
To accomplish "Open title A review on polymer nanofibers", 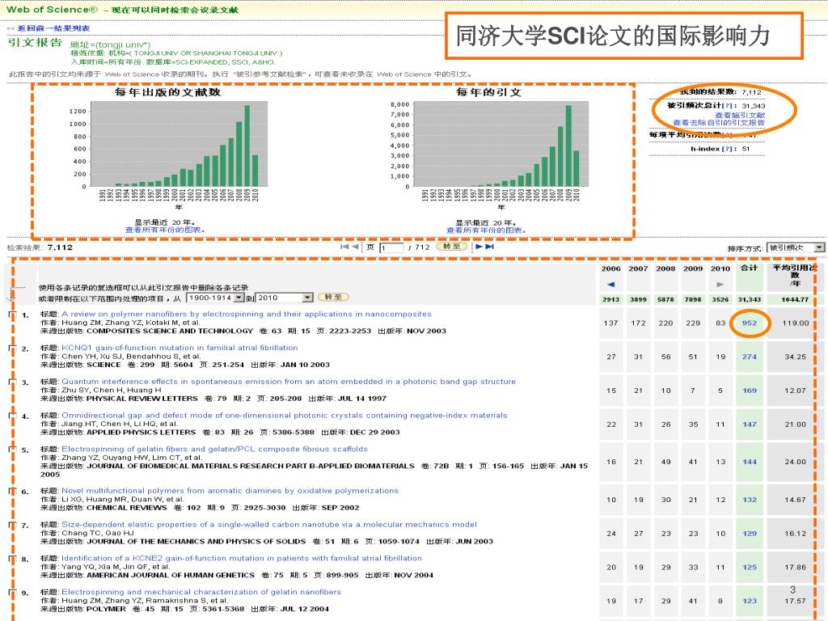I will coord(247,315).
